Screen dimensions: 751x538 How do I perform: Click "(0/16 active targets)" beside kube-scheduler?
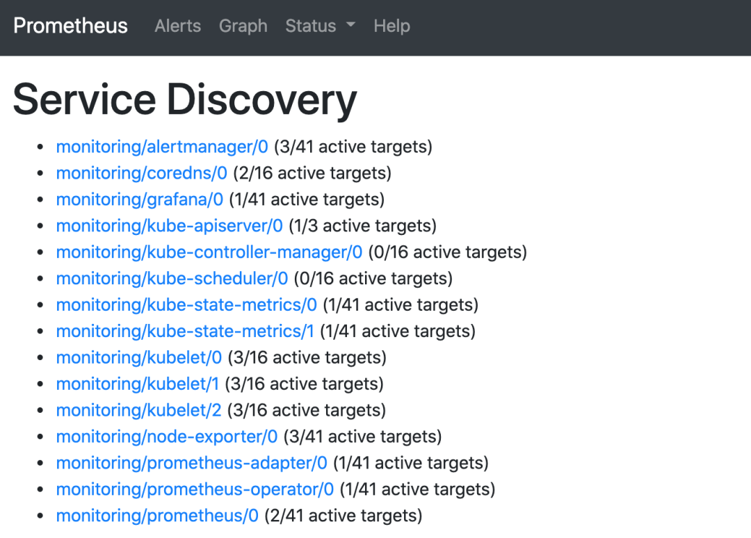point(373,279)
